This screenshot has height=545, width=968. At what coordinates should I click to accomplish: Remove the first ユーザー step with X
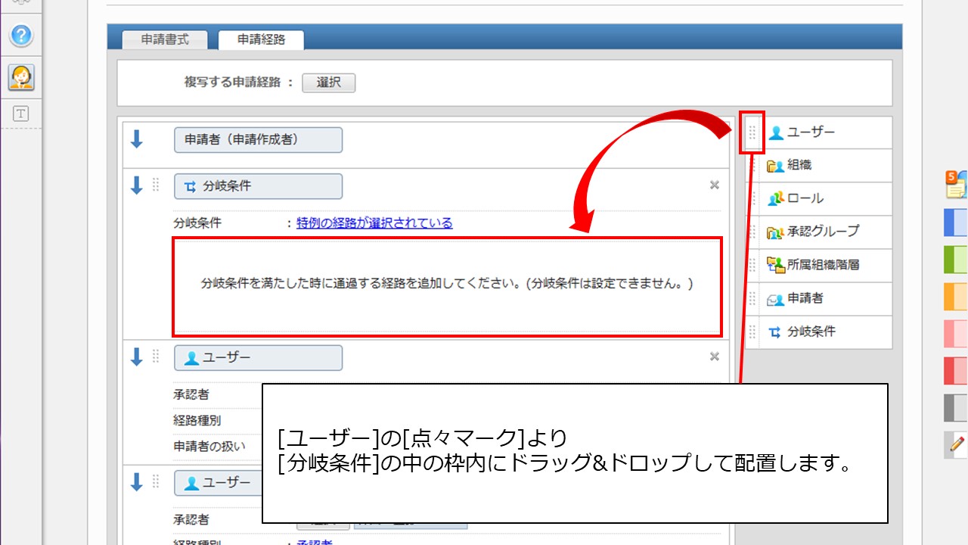pyautogui.click(x=714, y=357)
